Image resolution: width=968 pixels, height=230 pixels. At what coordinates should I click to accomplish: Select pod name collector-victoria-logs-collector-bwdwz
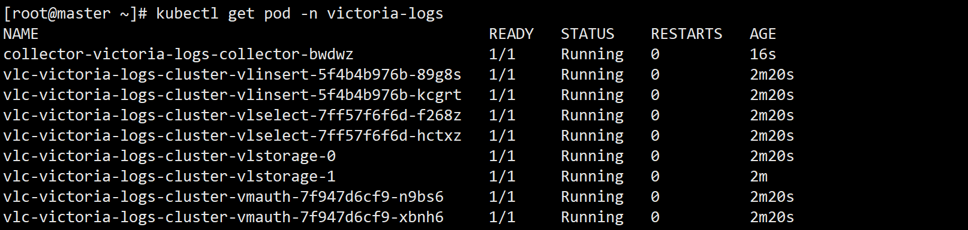(x=179, y=55)
